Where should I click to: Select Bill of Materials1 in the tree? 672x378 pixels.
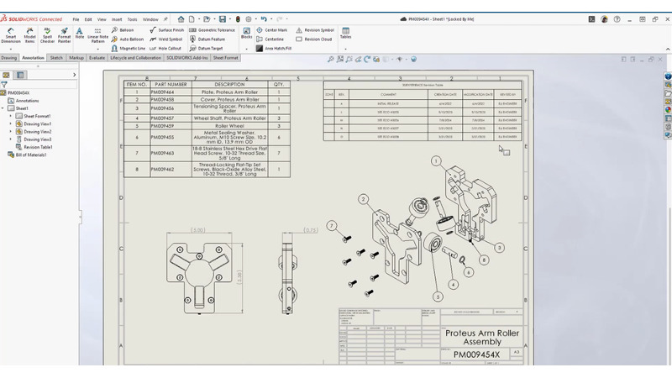coord(30,155)
